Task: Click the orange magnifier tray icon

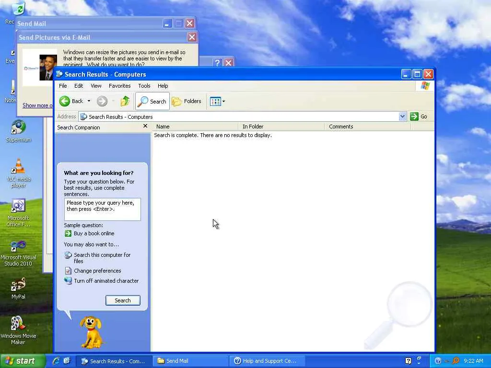Action: [x=456, y=361]
